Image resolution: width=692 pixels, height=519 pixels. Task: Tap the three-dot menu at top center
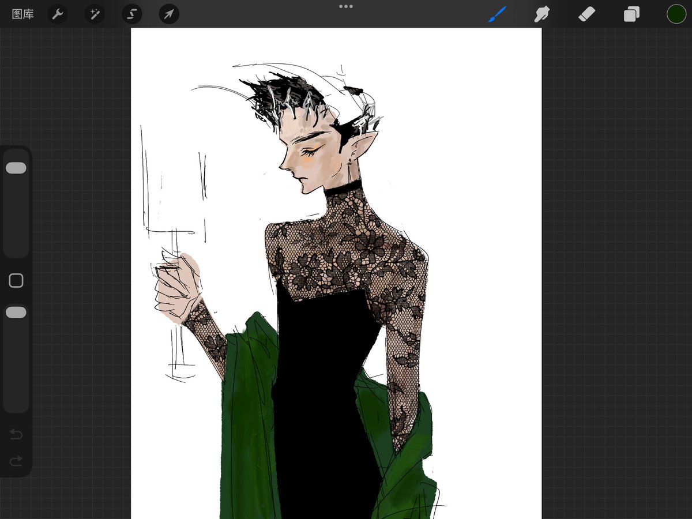(346, 6)
